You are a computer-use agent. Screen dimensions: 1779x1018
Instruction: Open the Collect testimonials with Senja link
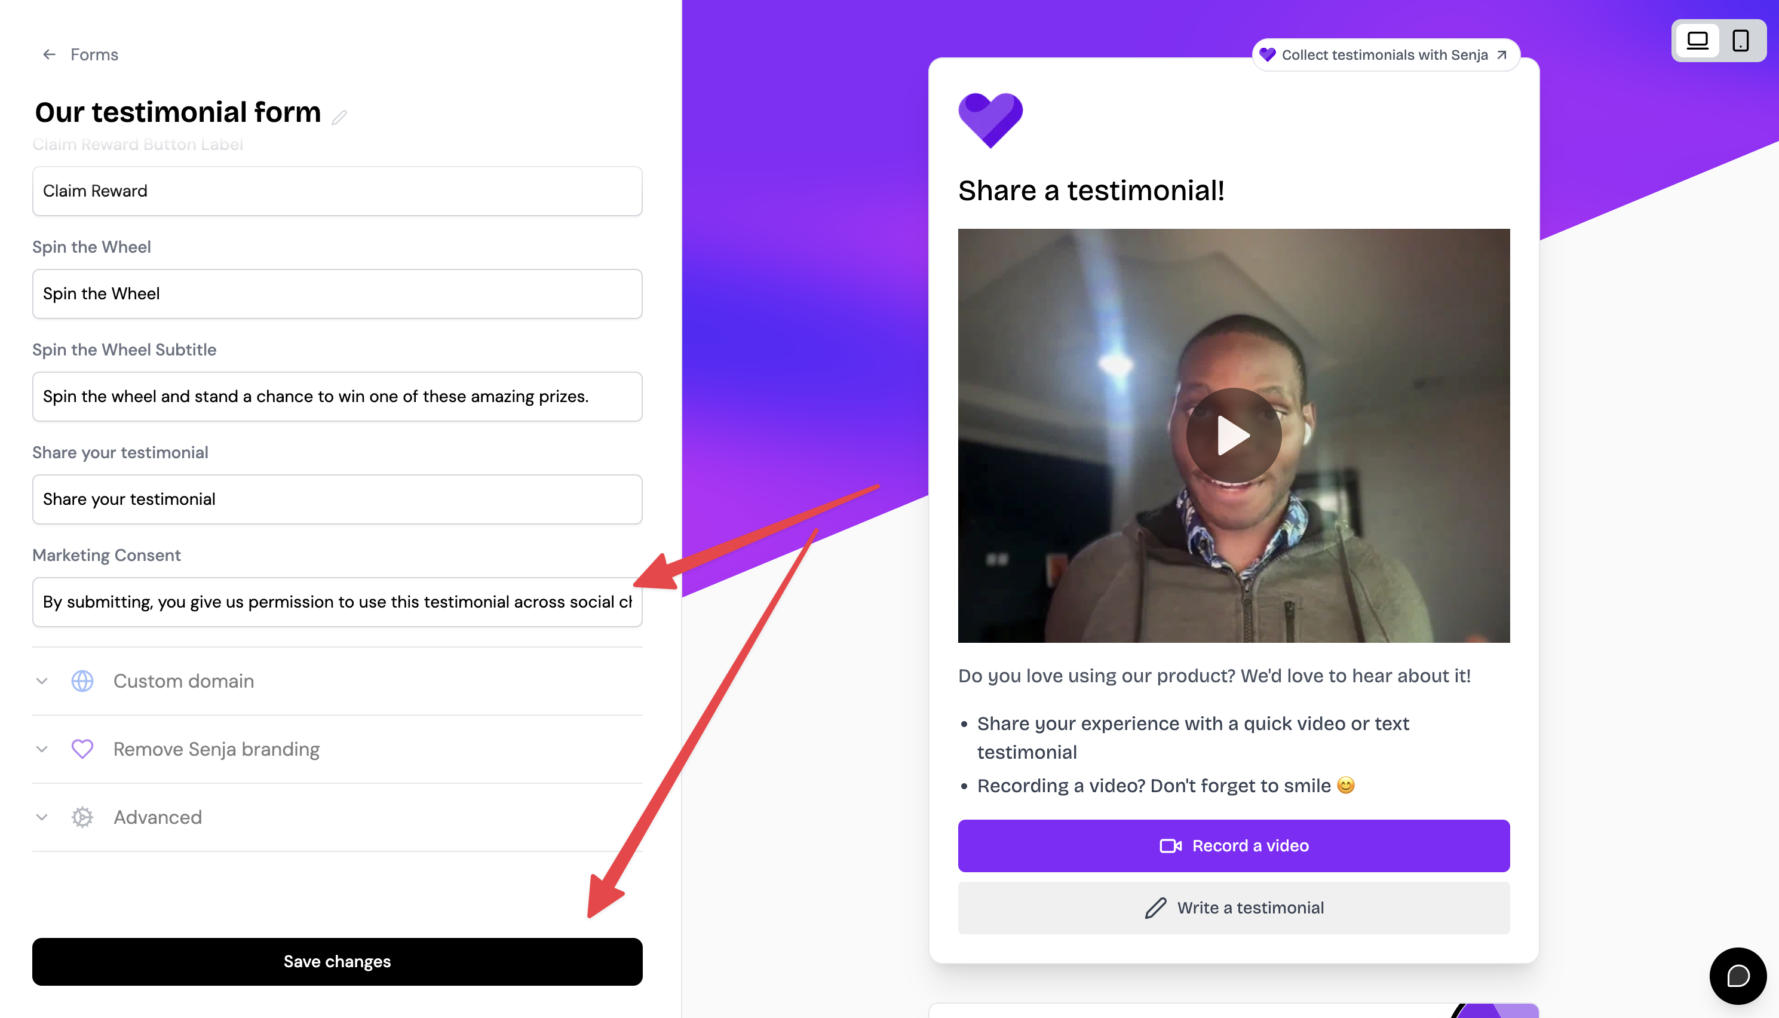pos(1385,54)
